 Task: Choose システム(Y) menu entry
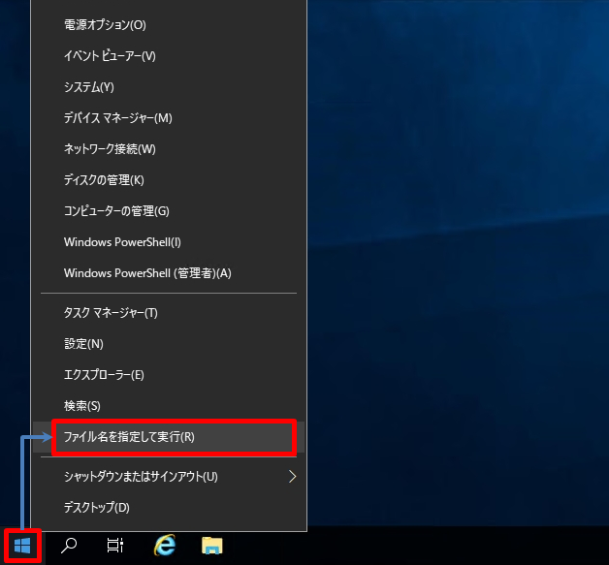(x=169, y=87)
